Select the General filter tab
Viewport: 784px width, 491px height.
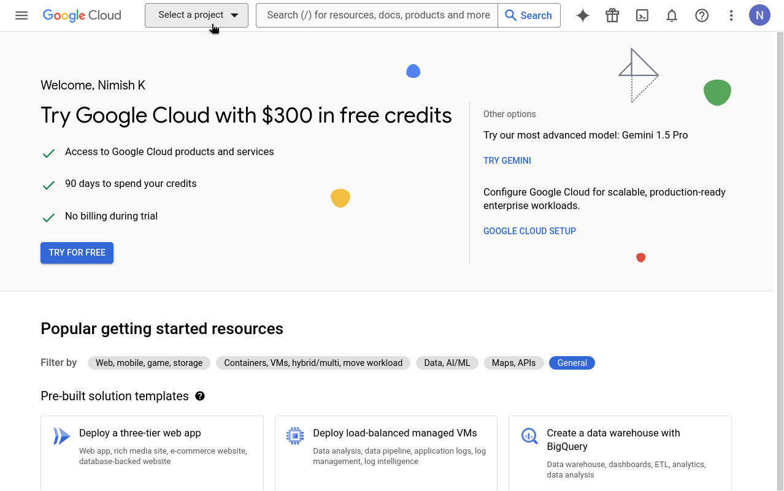tap(572, 363)
